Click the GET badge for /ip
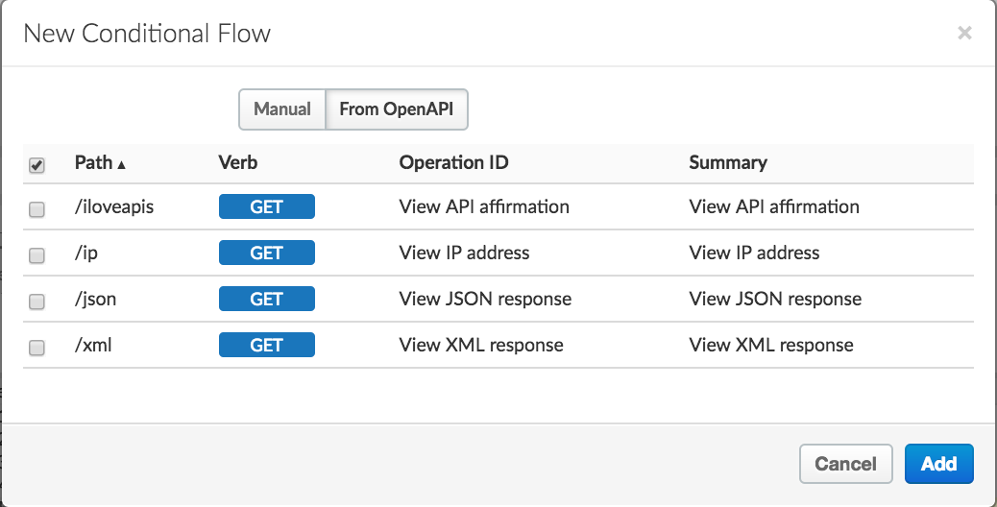The image size is (997, 507). point(266,253)
